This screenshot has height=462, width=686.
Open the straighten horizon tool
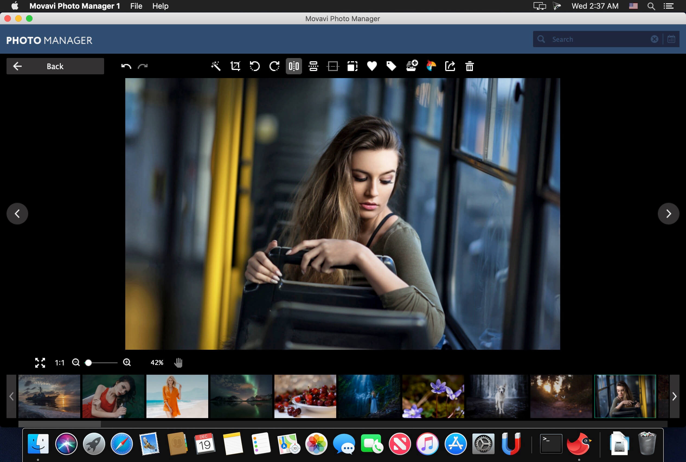click(333, 66)
